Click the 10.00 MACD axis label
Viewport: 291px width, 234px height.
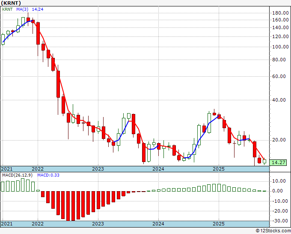279,181
